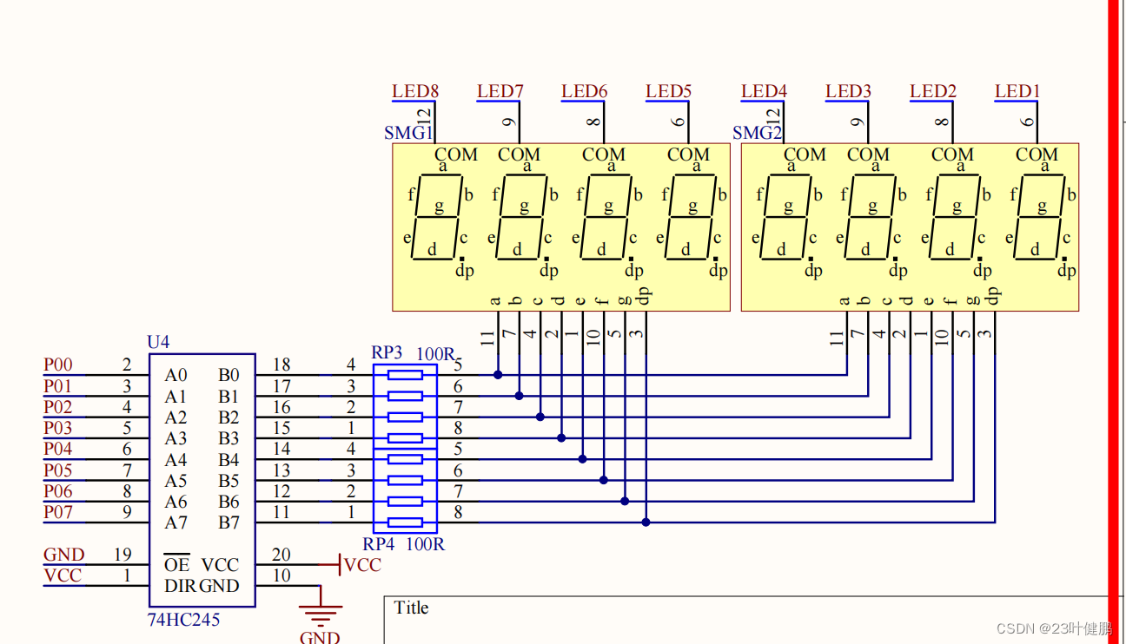This screenshot has width=1126, height=644.
Task: Click the LED8 net label
Action: click(x=415, y=91)
